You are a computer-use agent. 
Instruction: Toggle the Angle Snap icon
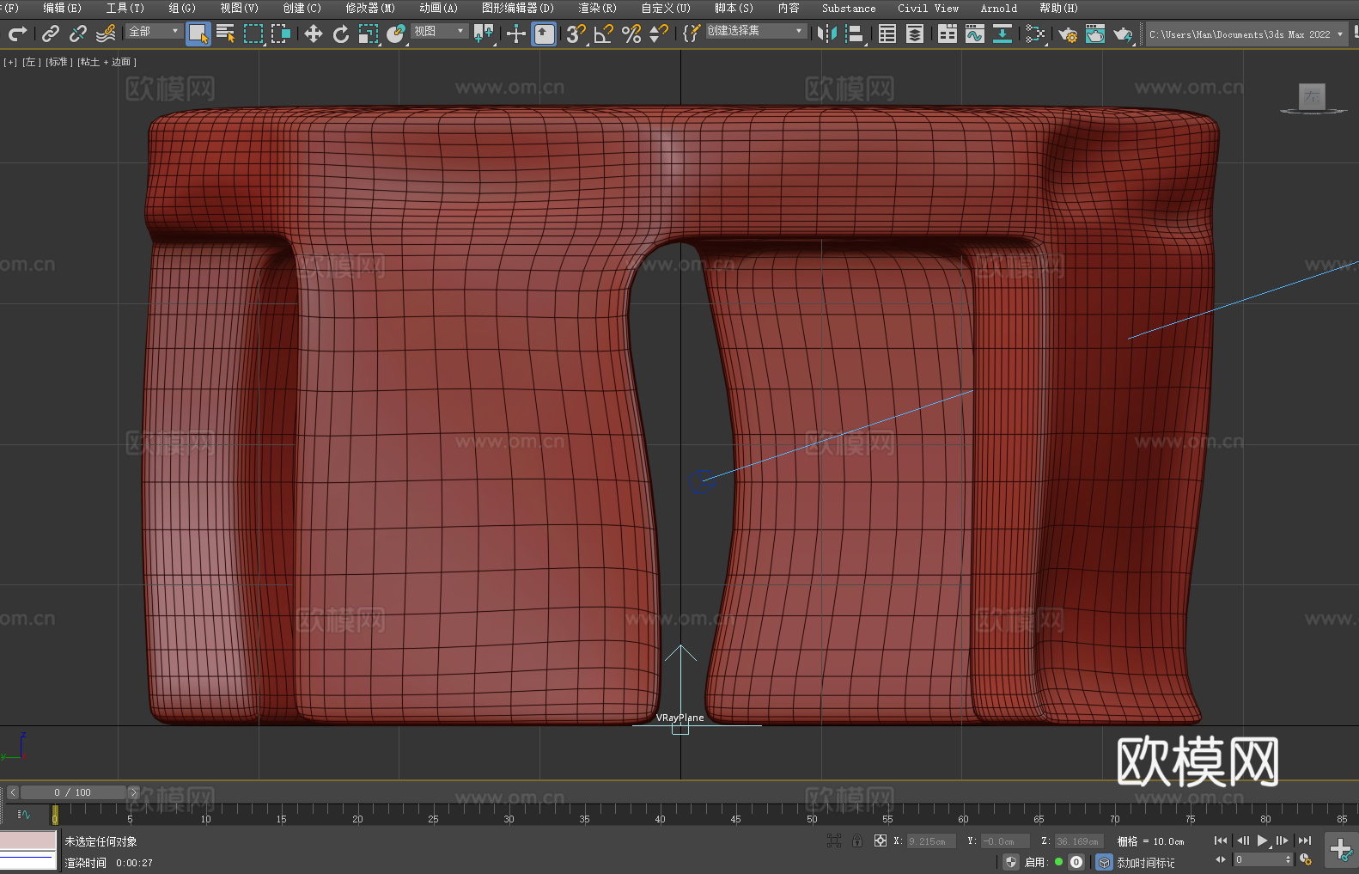pyautogui.click(x=604, y=34)
